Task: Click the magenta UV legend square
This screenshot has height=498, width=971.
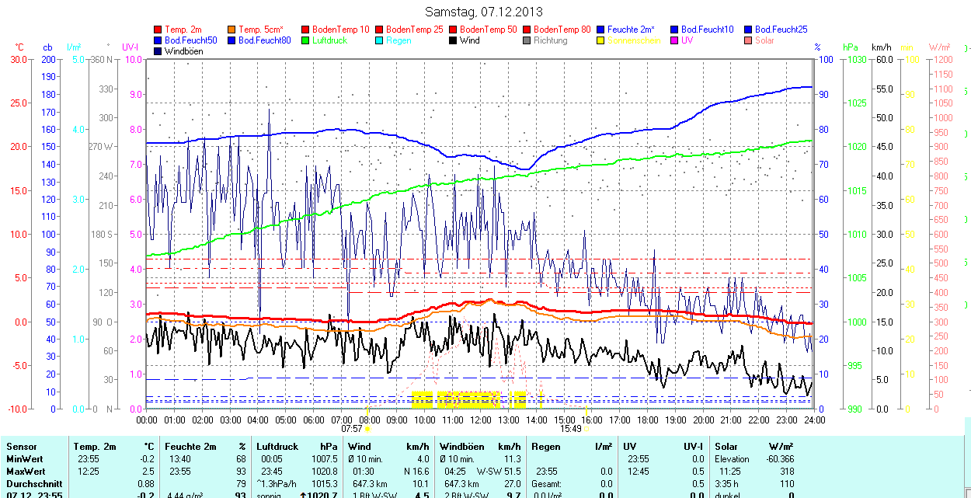Action: coord(675,40)
